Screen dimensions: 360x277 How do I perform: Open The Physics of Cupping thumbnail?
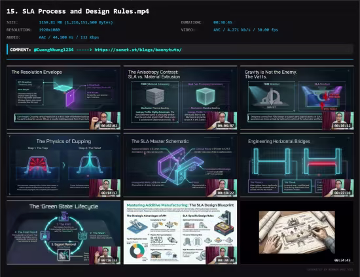[63, 165]
